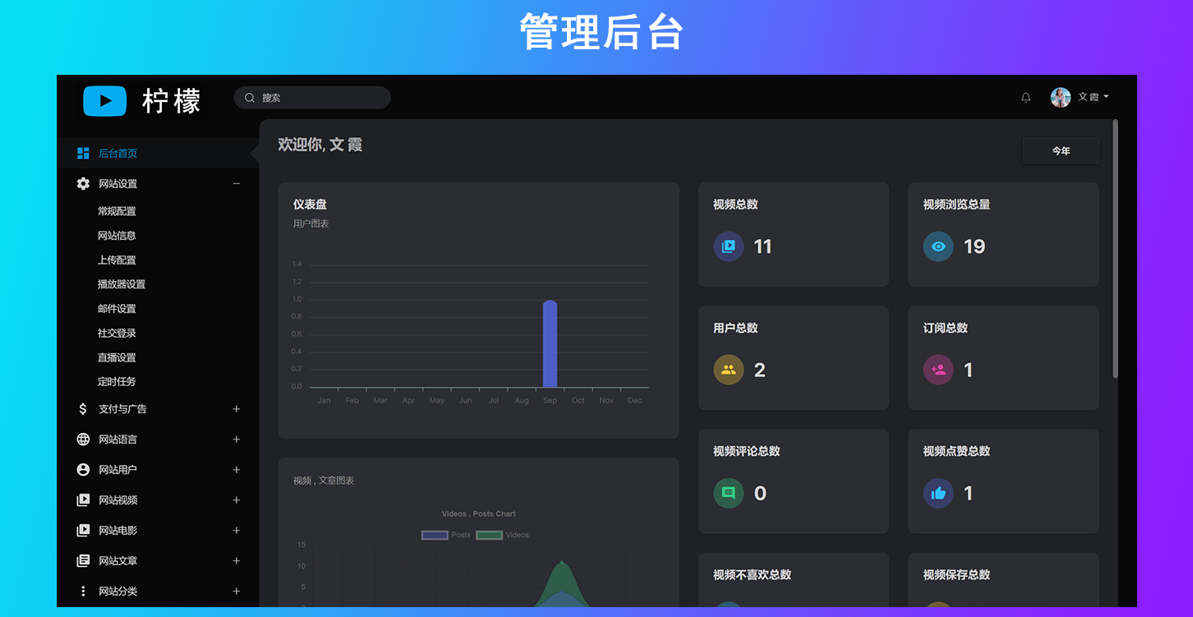Expand the 网站用户 menu
The width and height of the screenshot is (1193, 617).
pos(237,470)
